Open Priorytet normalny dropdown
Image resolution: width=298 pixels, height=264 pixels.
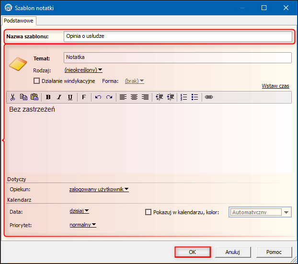click(83, 225)
